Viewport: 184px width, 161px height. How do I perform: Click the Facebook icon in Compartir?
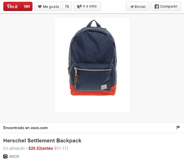(157, 6)
